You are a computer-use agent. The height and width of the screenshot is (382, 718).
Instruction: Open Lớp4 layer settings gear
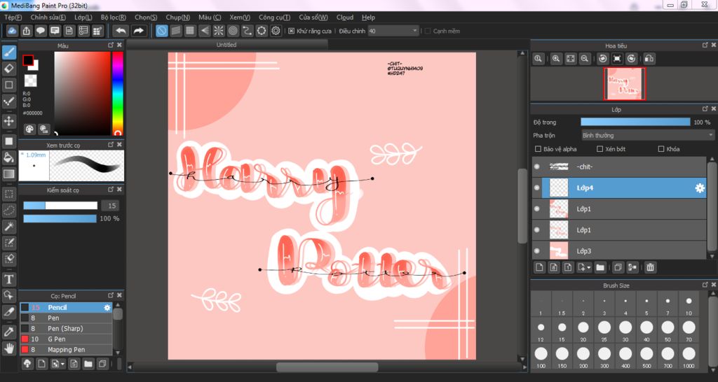click(700, 188)
